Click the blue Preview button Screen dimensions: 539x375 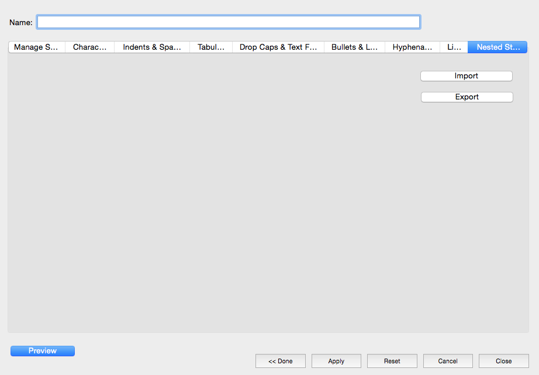point(43,351)
